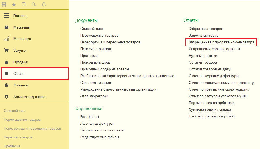Open Запрещенная к продаже номенклатура report
This screenshot has width=260, height=149.
(x=221, y=42)
